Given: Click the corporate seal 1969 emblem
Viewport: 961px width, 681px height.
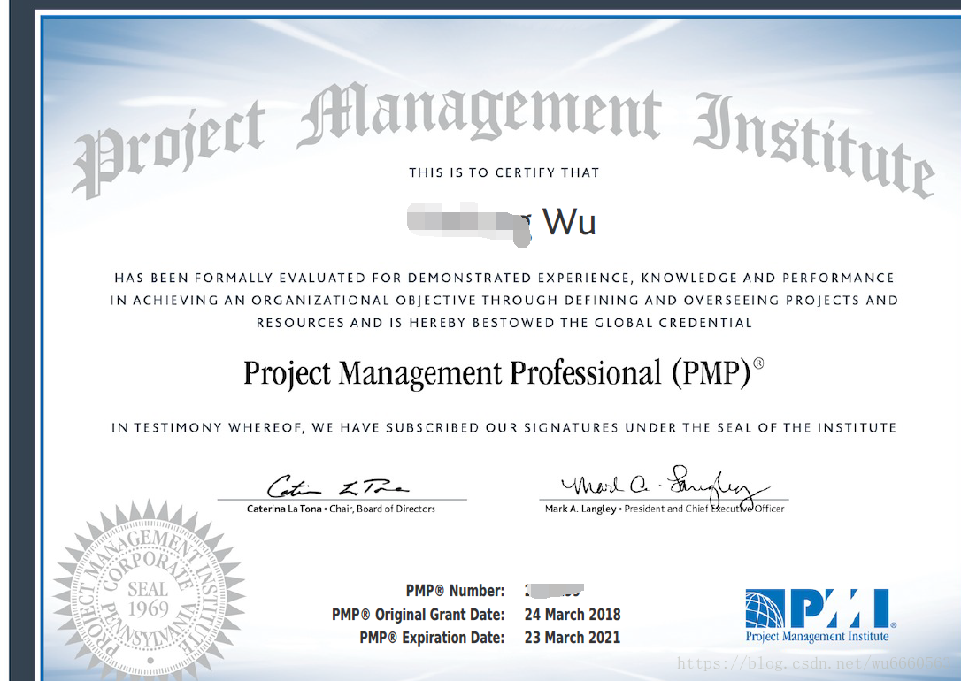Looking at the screenshot, I should 150,593.
